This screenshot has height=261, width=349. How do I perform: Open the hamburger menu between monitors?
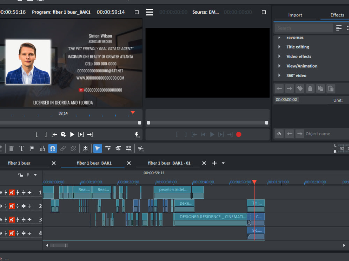point(149,12)
